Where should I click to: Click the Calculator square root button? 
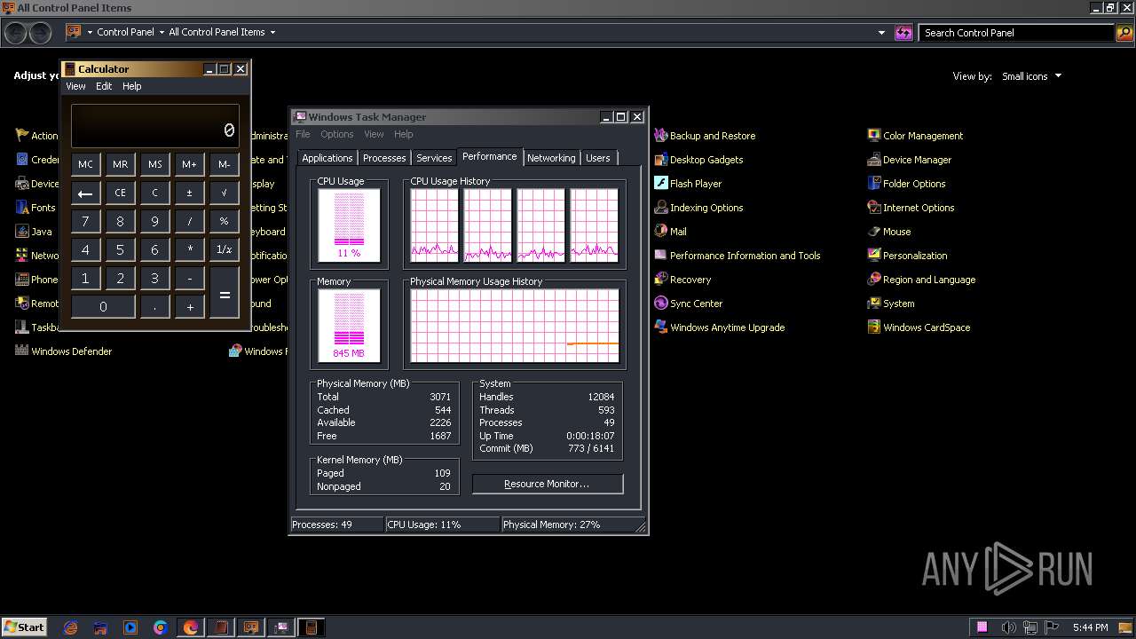point(225,193)
